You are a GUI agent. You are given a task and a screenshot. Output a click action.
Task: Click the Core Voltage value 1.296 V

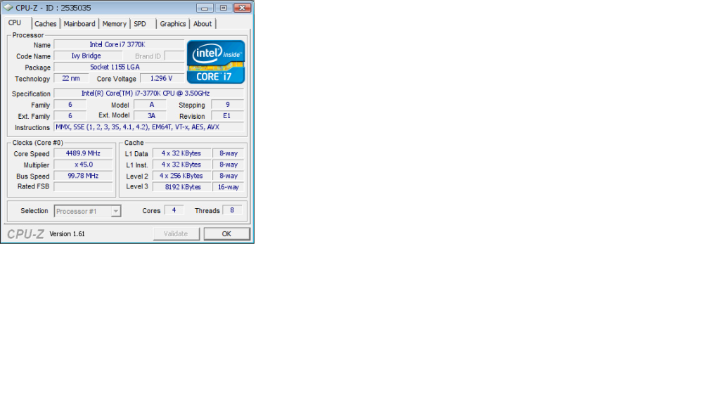[x=162, y=79]
